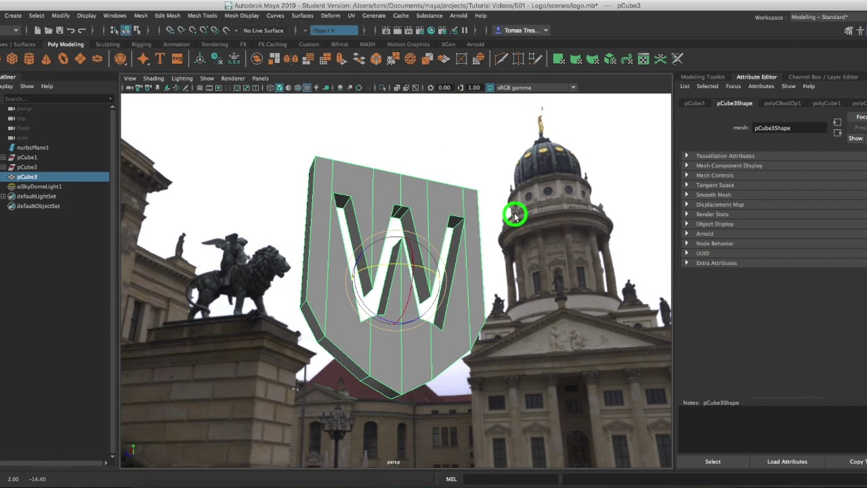Click the SVG import shelf icon
The width and height of the screenshot is (867, 488).
coord(177,59)
